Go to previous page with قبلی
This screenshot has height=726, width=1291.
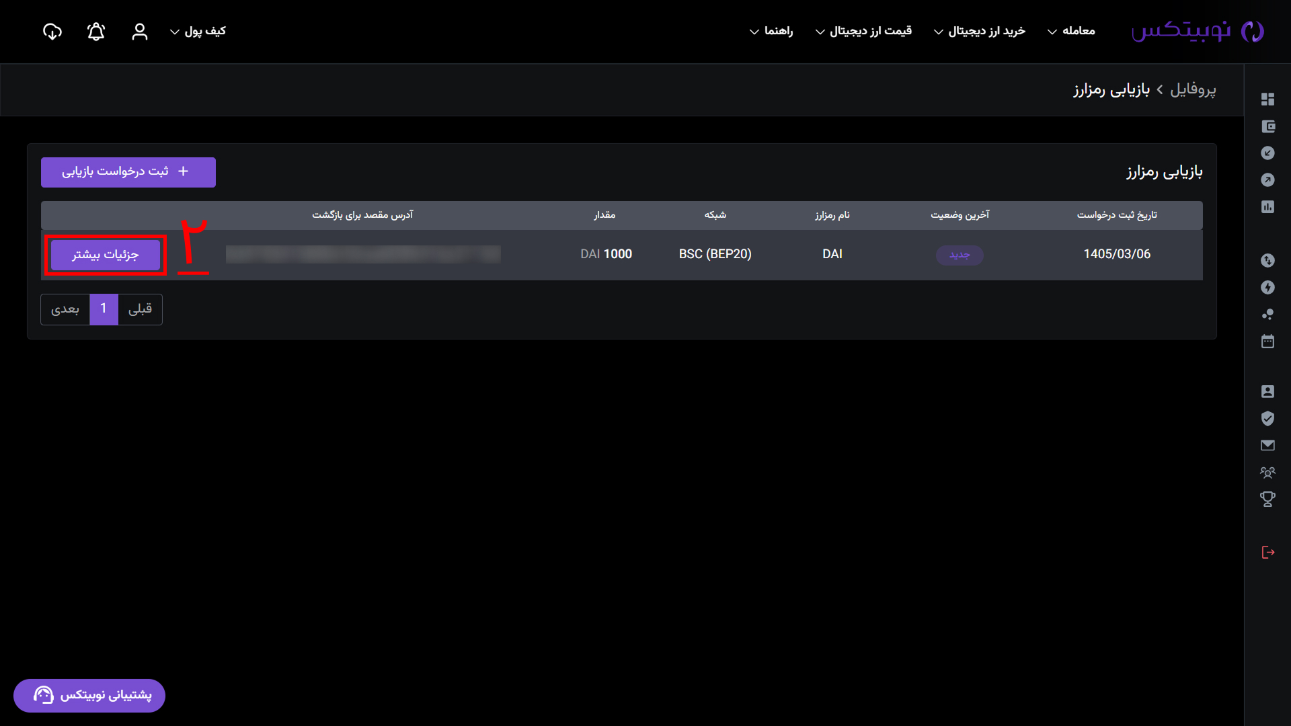(140, 309)
